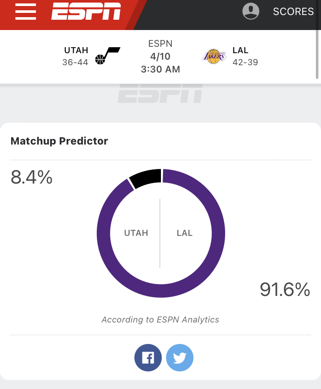Click the 8.4% win probability
This screenshot has height=389, width=321.
tap(32, 177)
